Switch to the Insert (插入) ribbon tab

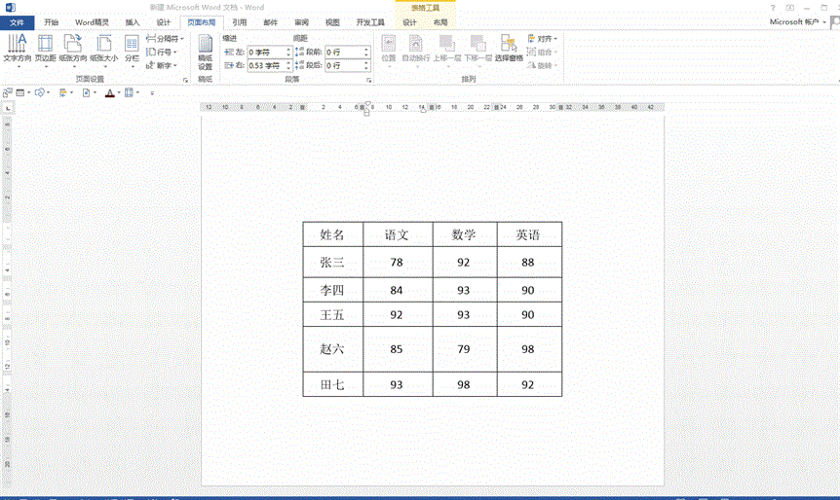[133, 21]
